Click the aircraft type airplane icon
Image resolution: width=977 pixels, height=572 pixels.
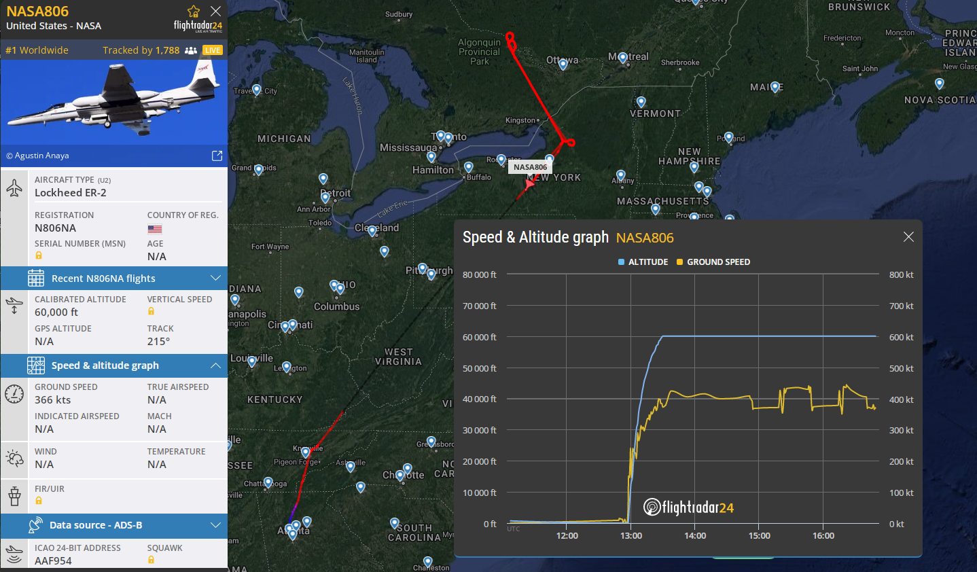[x=14, y=187]
